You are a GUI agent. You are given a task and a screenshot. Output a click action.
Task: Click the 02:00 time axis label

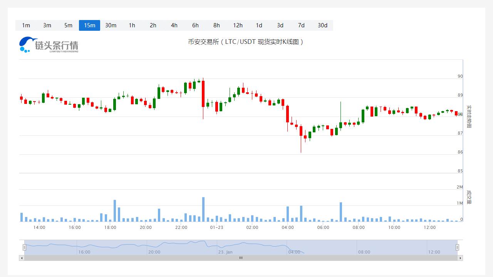pos(252,227)
